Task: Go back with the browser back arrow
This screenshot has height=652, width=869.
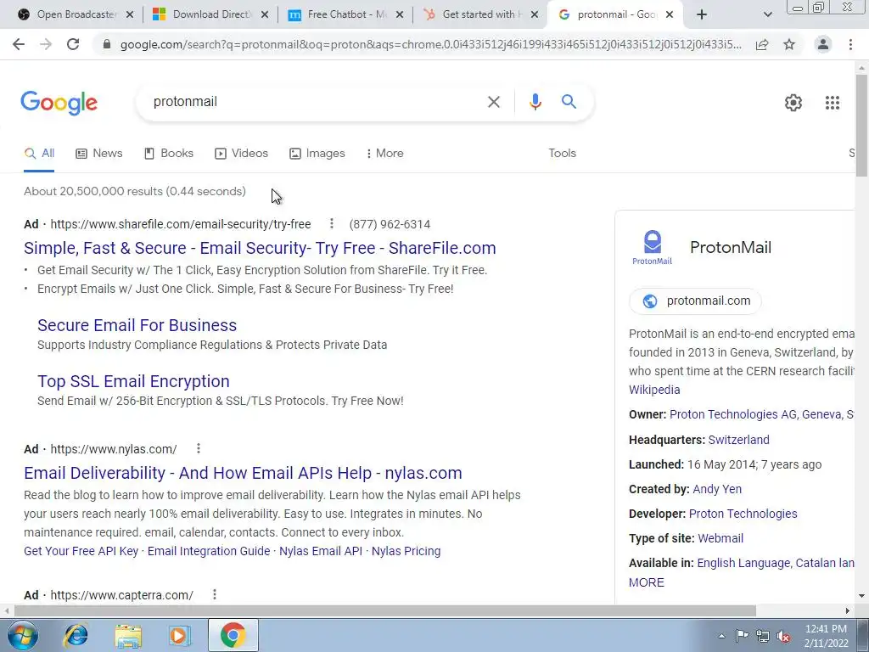Action: click(x=19, y=44)
